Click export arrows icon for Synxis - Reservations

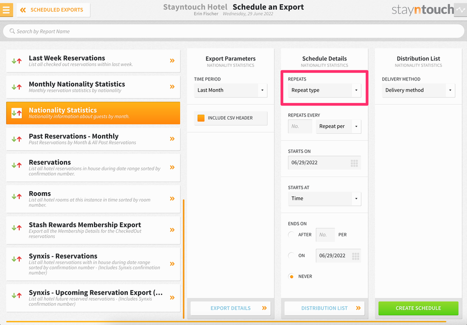click(17, 259)
